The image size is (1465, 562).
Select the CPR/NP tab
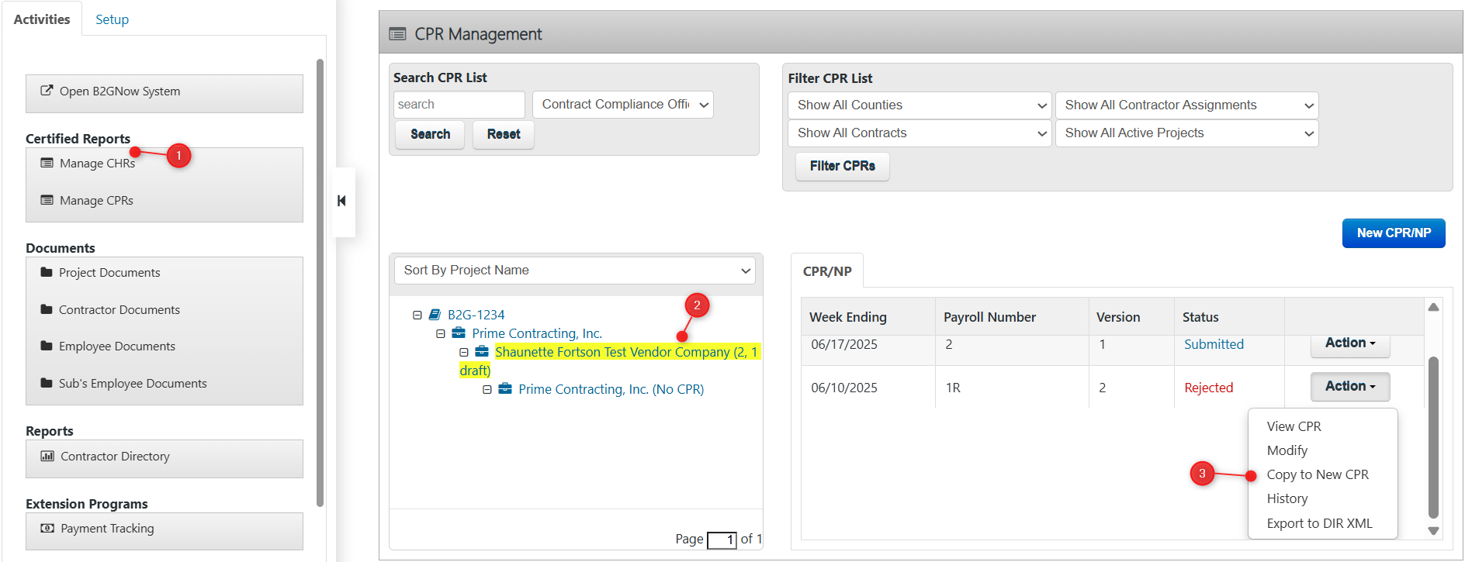coord(827,271)
